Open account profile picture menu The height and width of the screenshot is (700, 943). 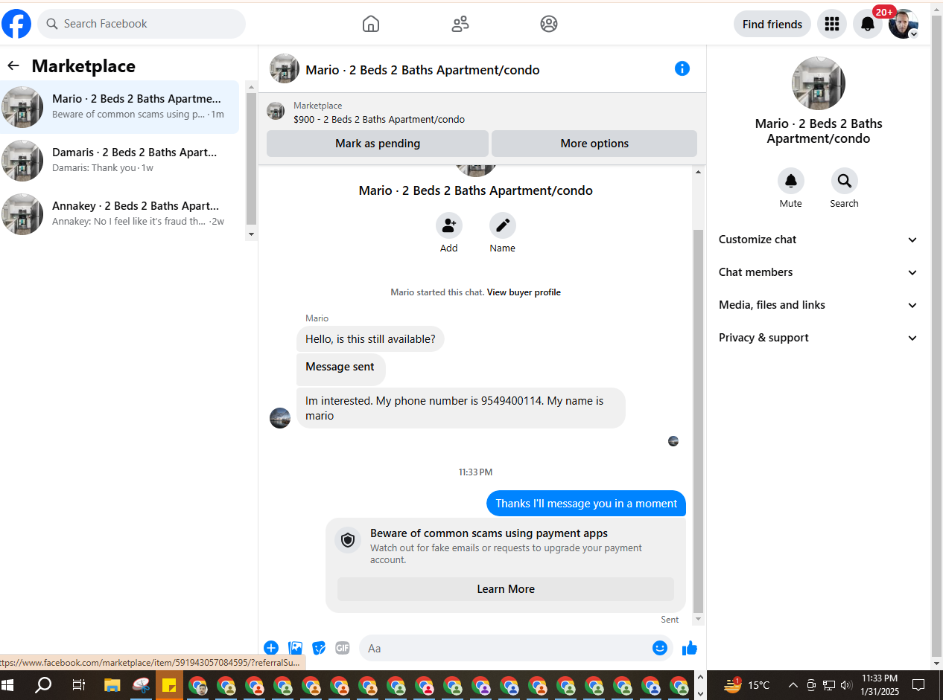coord(904,24)
